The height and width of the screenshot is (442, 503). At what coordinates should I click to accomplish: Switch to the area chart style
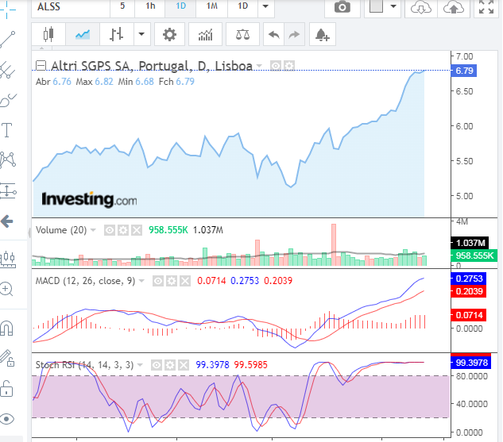click(82, 35)
